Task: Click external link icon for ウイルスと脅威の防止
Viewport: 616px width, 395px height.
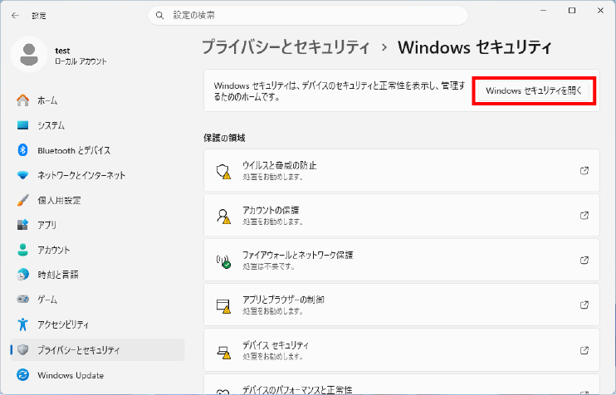Action: tap(584, 170)
